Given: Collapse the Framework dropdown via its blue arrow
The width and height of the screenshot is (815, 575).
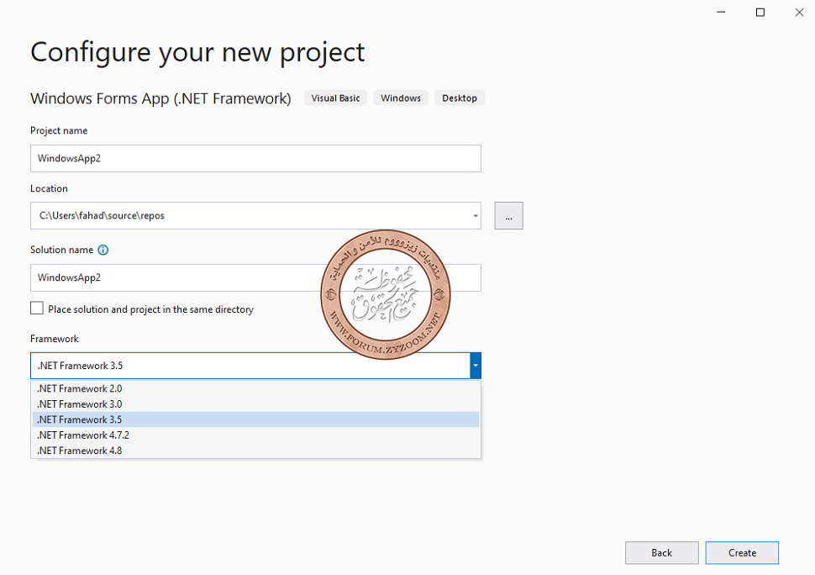Looking at the screenshot, I should tap(476, 366).
